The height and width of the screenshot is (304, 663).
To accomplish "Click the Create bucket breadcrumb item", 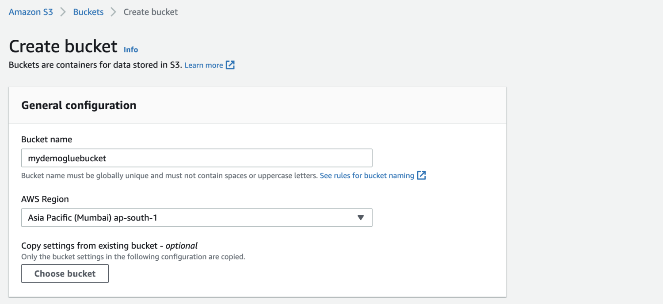I will [x=151, y=12].
